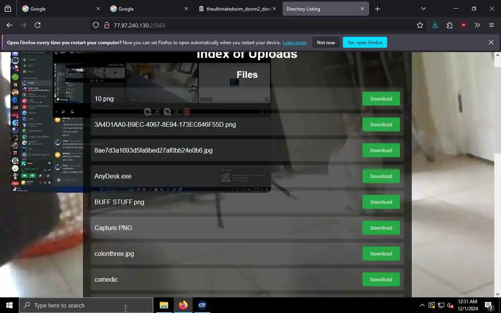Show hidden system tray icons
Image resolution: width=501 pixels, height=313 pixels.
[x=422, y=305]
